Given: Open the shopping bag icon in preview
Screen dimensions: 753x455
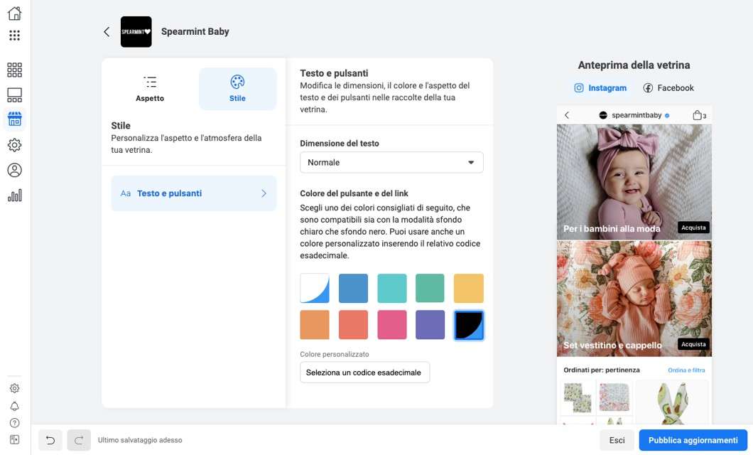Looking at the screenshot, I should click(698, 115).
